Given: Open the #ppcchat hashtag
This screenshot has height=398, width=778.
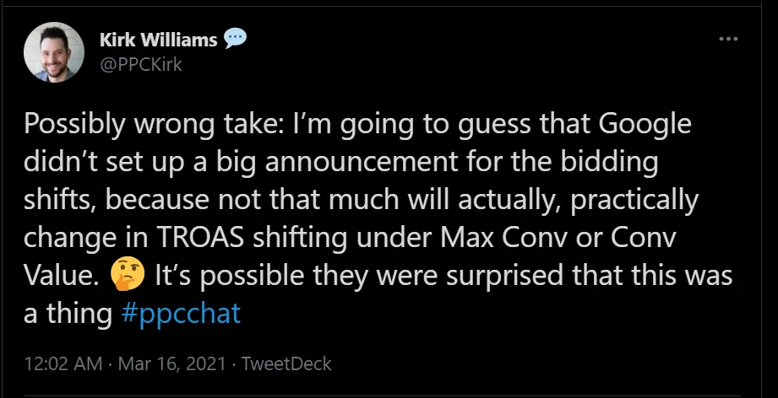Looking at the screenshot, I should (182, 314).
